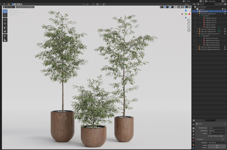Screen dimensions: 227x150
Task: Hide plant_001_Zagg_shrub_tree_001 with eye icon
Action: tap(225, 34)
